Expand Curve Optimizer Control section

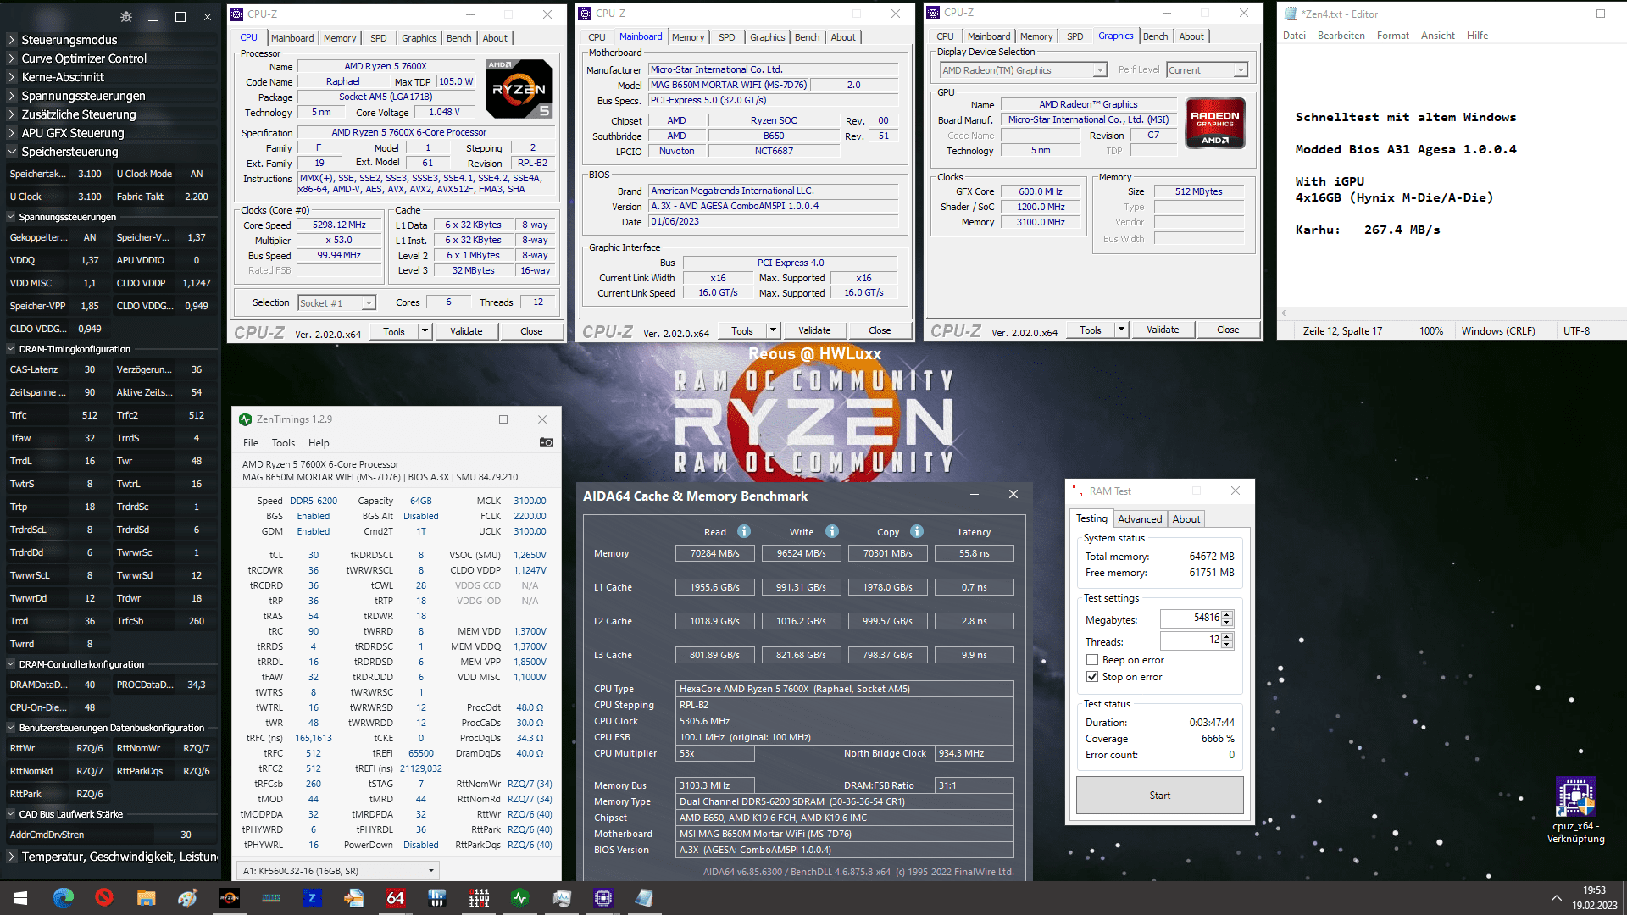pos(12,58)
